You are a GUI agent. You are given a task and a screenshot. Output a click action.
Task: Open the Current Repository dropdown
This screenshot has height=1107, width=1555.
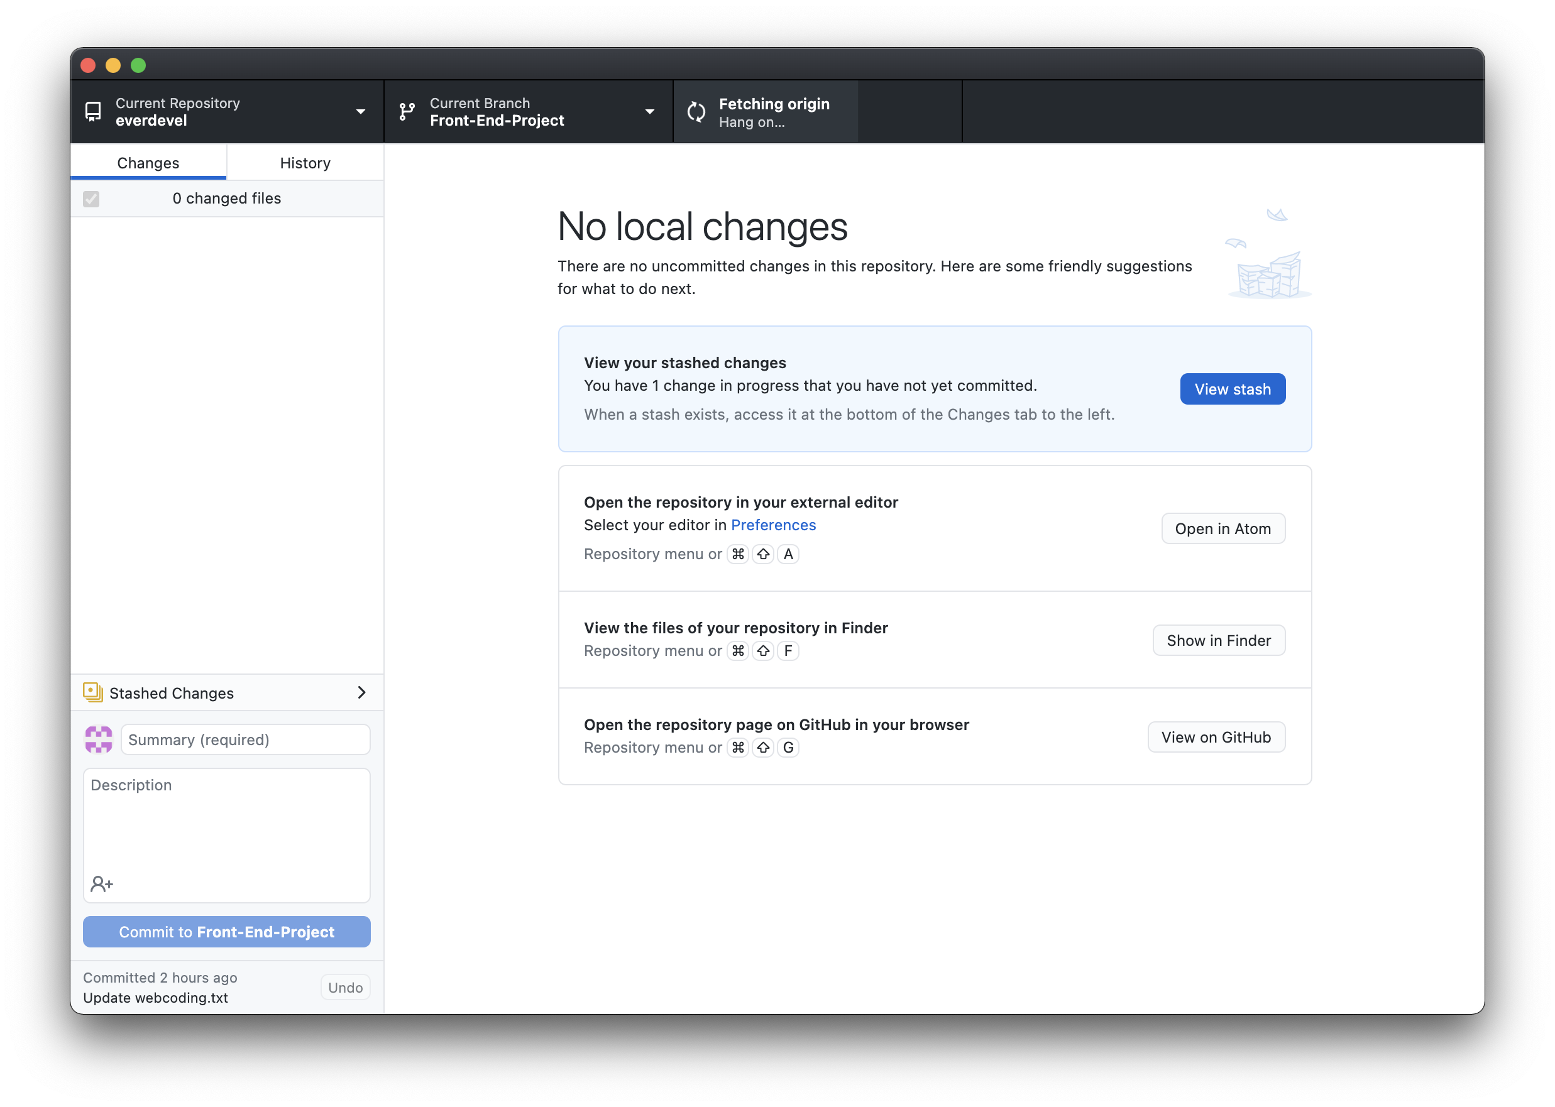click(226, 111)
